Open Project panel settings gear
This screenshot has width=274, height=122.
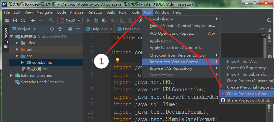[70, 29]
